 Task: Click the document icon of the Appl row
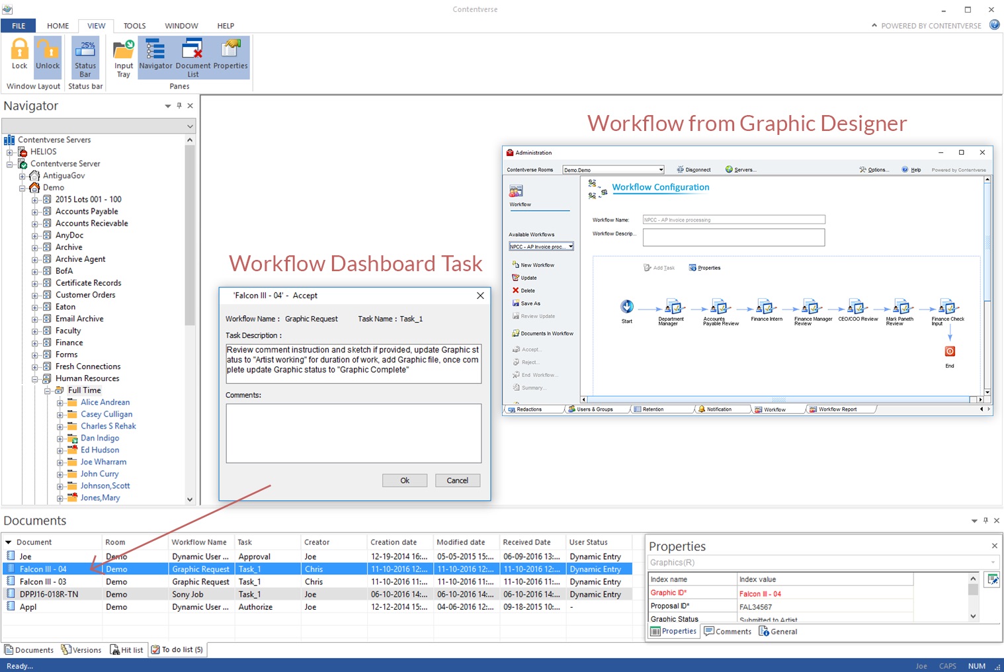pos(11,607)
